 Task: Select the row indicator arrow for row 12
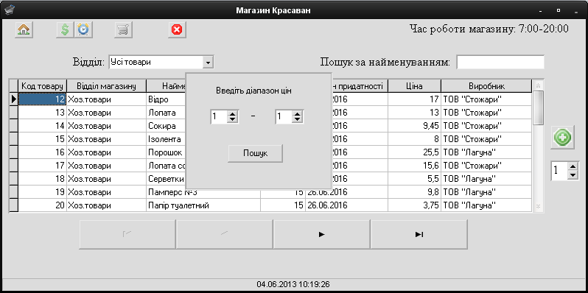13,99
